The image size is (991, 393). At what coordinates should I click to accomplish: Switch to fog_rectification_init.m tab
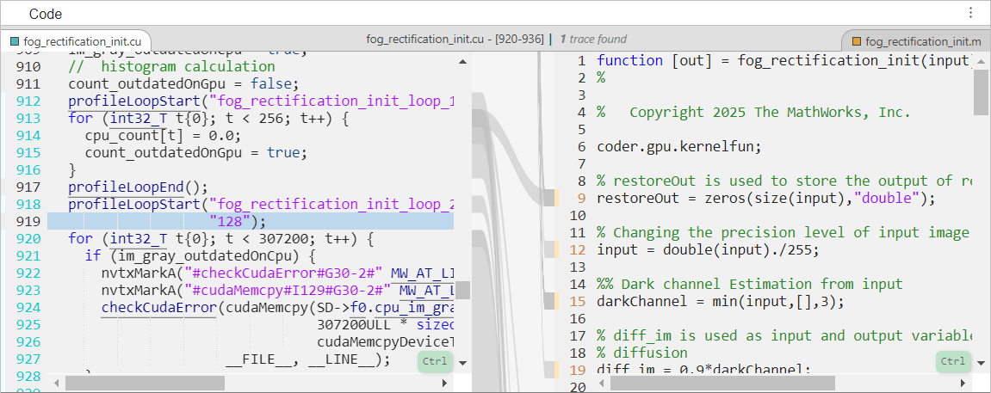pos(916,41)
